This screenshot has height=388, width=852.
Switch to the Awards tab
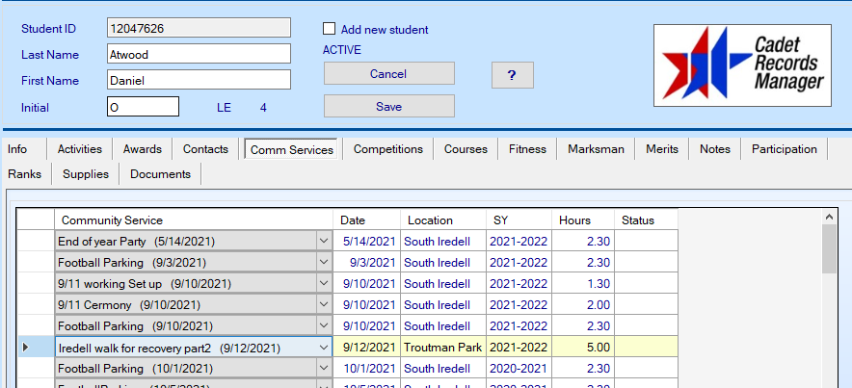pos(142,149)
